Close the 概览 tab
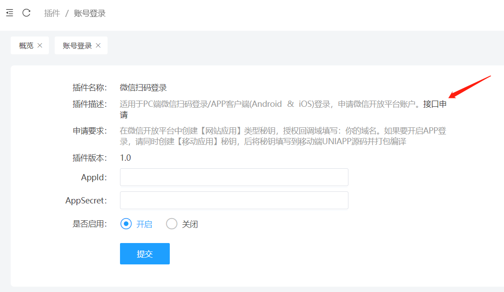The image size is (504, 292). pos(40,45)
